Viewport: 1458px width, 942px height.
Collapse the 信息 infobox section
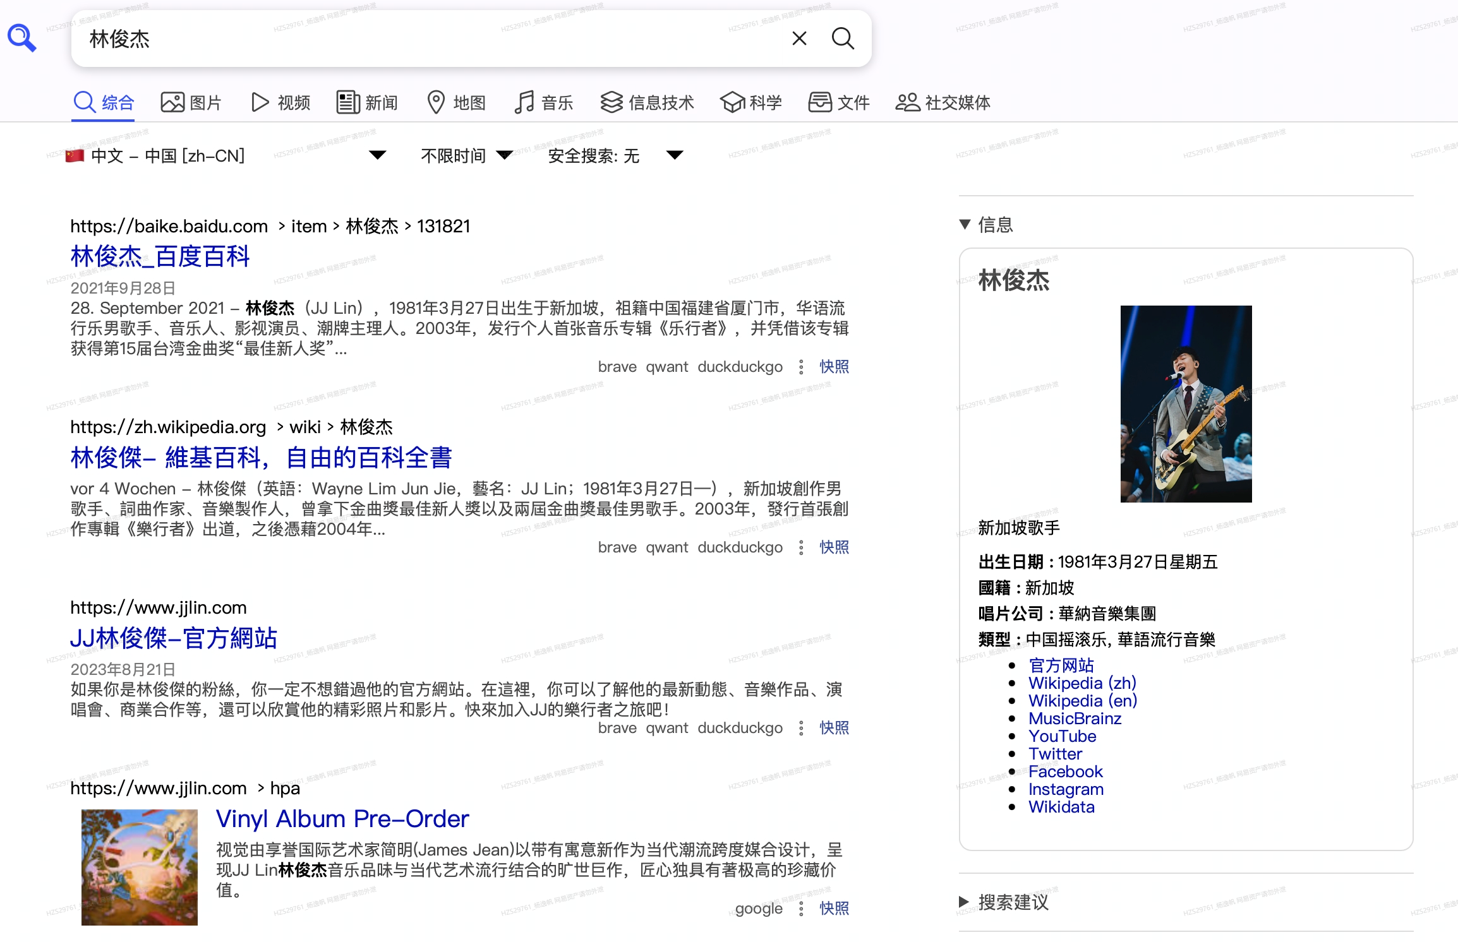coord(985,224)
